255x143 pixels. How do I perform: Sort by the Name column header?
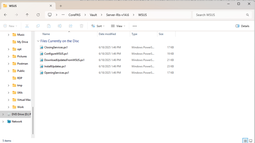point(46,34)
